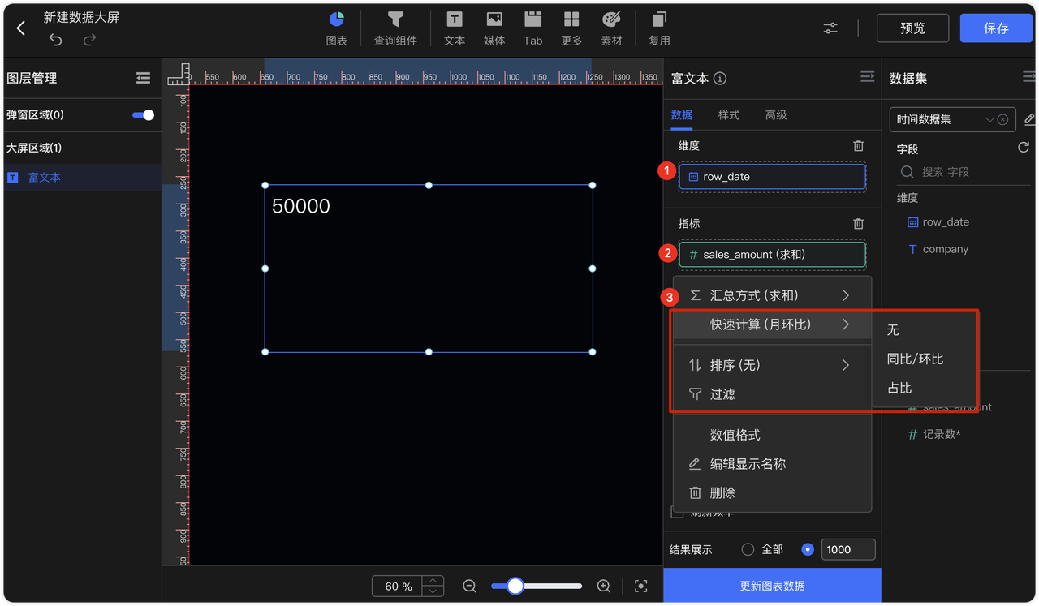Switch to the 高级 tab
The image size is (1039, 606).
pos(776,115)
